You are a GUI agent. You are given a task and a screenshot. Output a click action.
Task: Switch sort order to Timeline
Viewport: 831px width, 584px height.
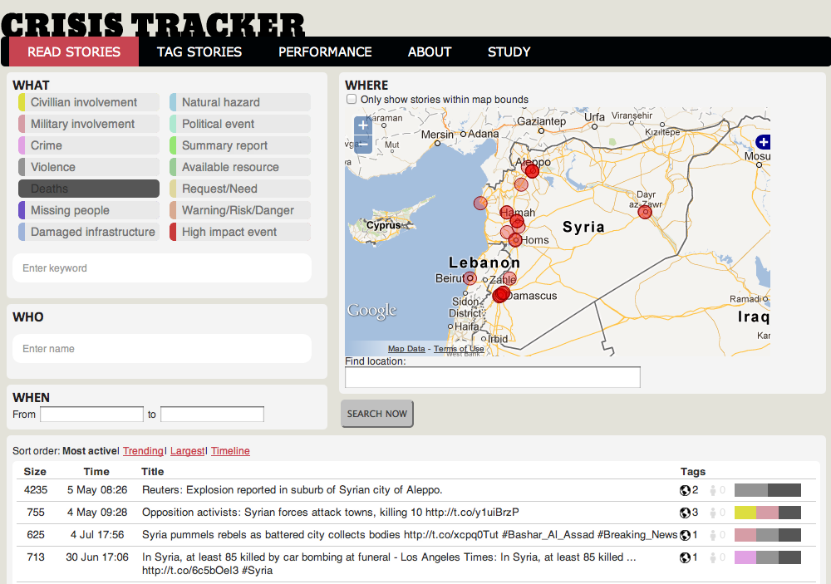click(230, 451)
